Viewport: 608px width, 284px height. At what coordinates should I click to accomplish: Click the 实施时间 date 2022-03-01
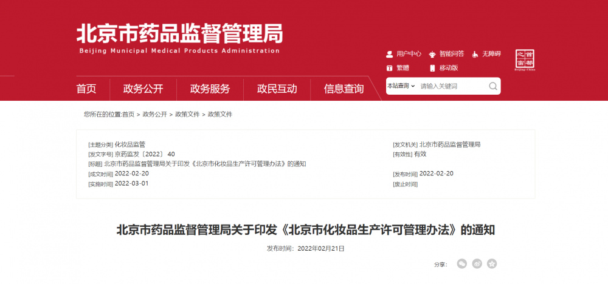coord(131,183)
